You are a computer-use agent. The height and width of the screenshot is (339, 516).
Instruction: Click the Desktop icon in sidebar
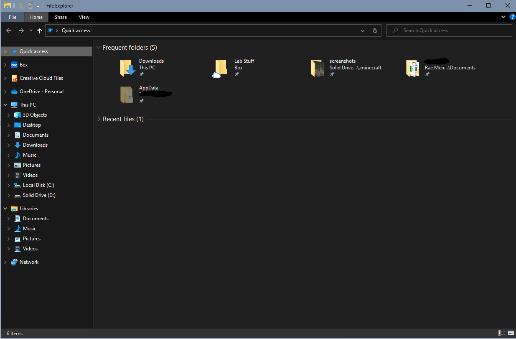[18, 125]
